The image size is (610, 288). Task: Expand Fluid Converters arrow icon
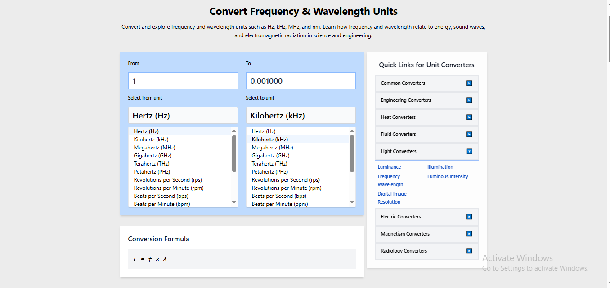pyautogui.click(x=469, y=134)
